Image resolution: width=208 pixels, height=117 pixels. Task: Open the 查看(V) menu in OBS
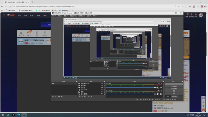click(66, 16)
